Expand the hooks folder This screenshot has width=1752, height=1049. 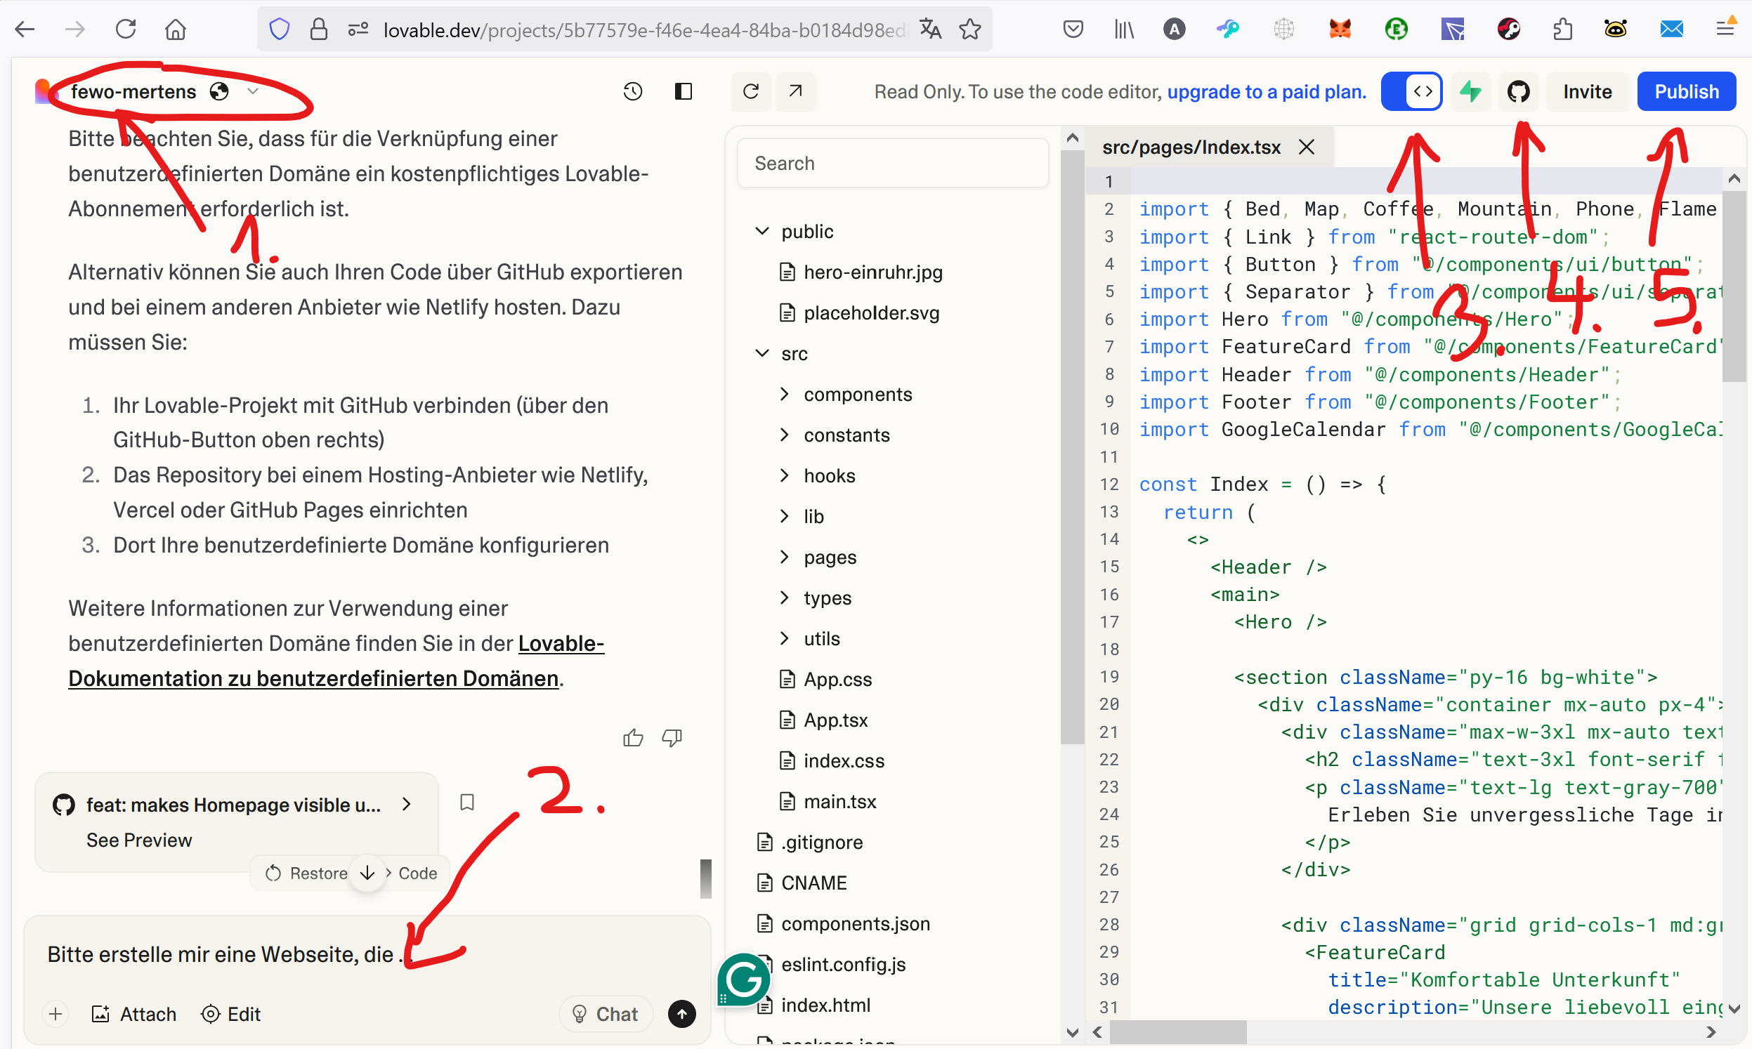point(817,476)
